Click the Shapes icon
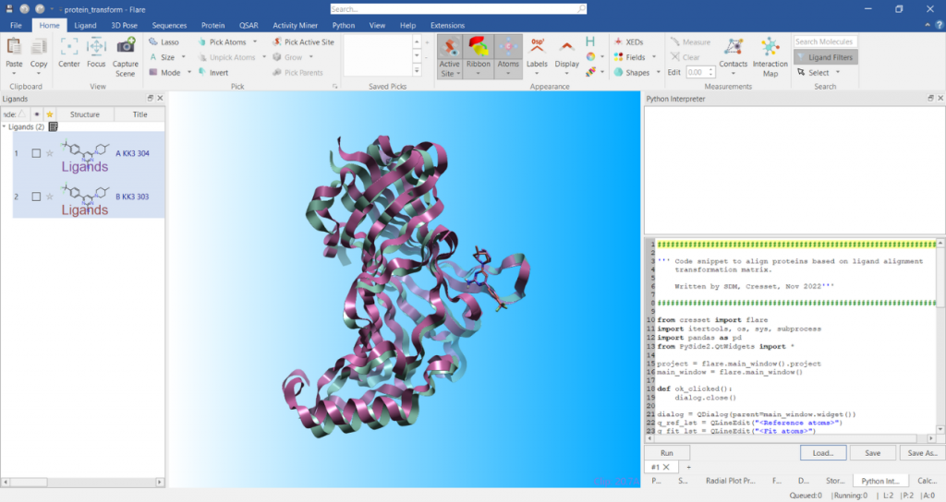Viewport: 946px width, 502px height. 618,72
